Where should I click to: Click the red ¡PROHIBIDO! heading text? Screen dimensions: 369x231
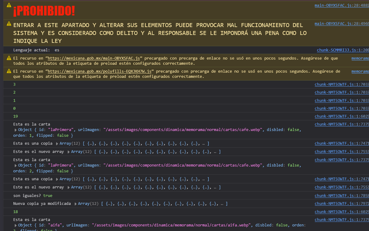pos(44,11)
